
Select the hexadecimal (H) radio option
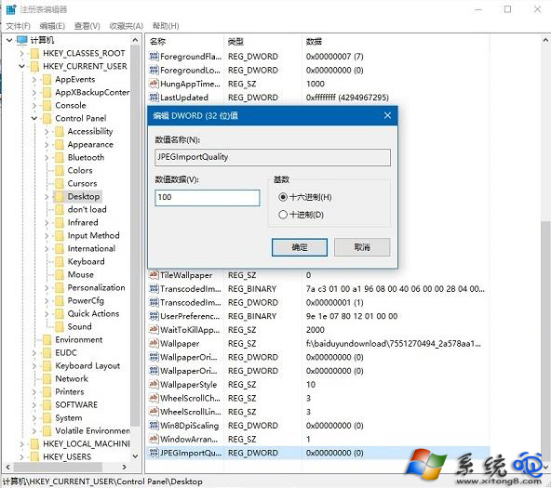283,197
